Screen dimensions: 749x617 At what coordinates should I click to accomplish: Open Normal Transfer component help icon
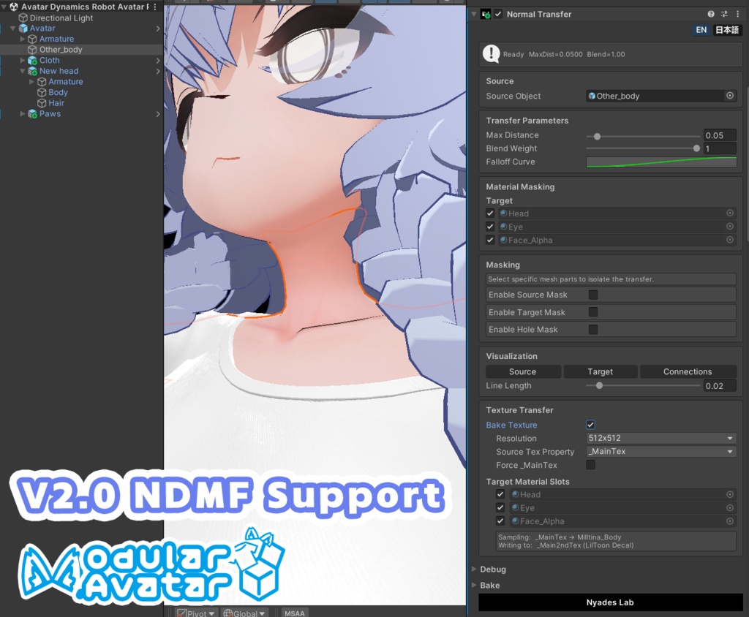711,14
